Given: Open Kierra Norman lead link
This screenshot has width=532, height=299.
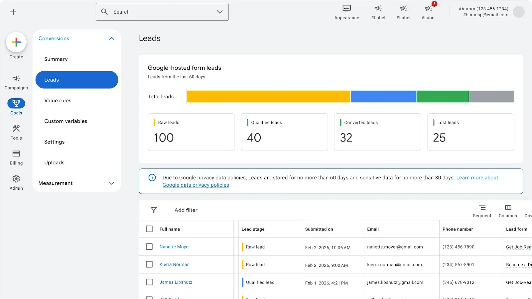Looking at the screenshot, I should (x=175, y=264).
